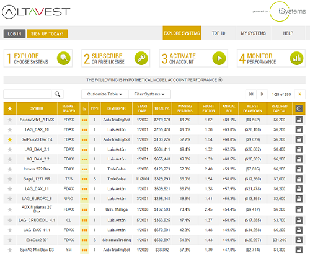Open the Explore Systems tab

(x=182, y=33)
